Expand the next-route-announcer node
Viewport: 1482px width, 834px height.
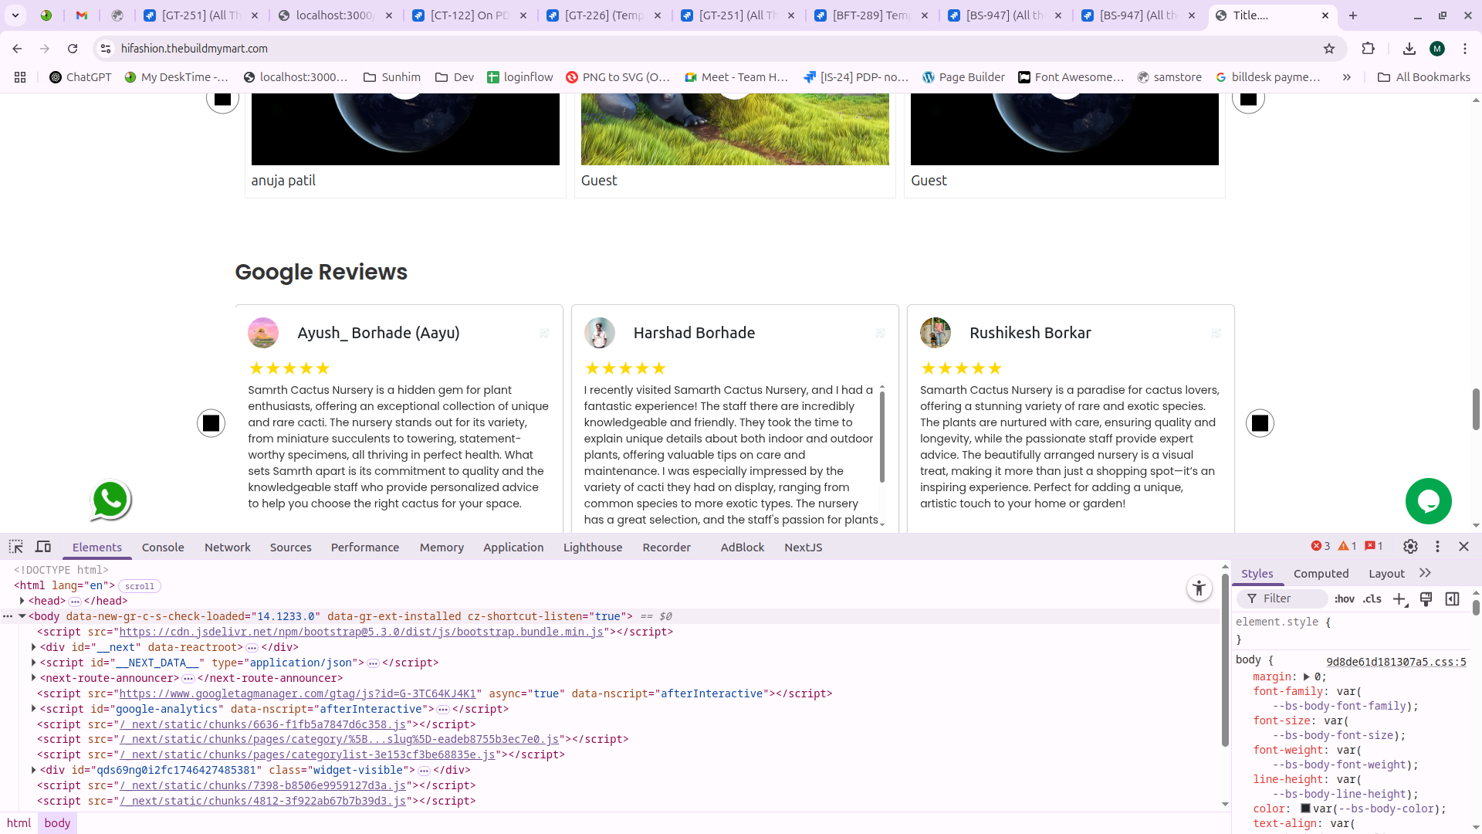(x=34, y=678)
